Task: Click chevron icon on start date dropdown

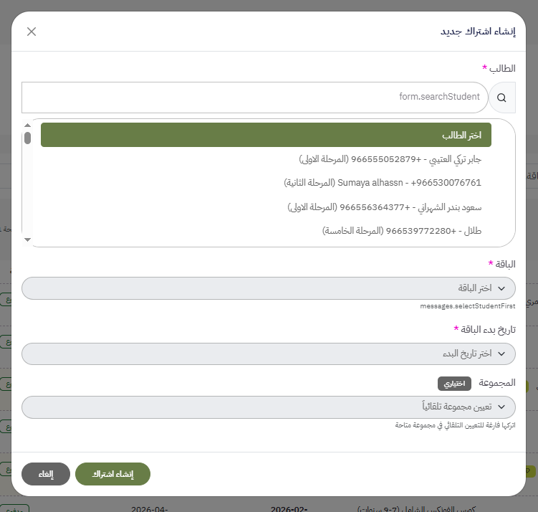Action: click(501, 354)
